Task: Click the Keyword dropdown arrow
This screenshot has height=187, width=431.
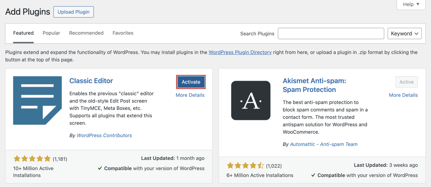Action: tap(416, 33)
